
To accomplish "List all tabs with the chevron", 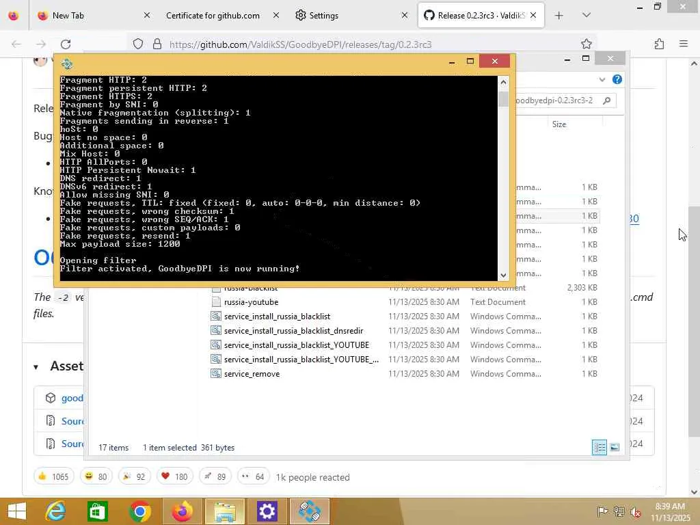I will (587, 15).
